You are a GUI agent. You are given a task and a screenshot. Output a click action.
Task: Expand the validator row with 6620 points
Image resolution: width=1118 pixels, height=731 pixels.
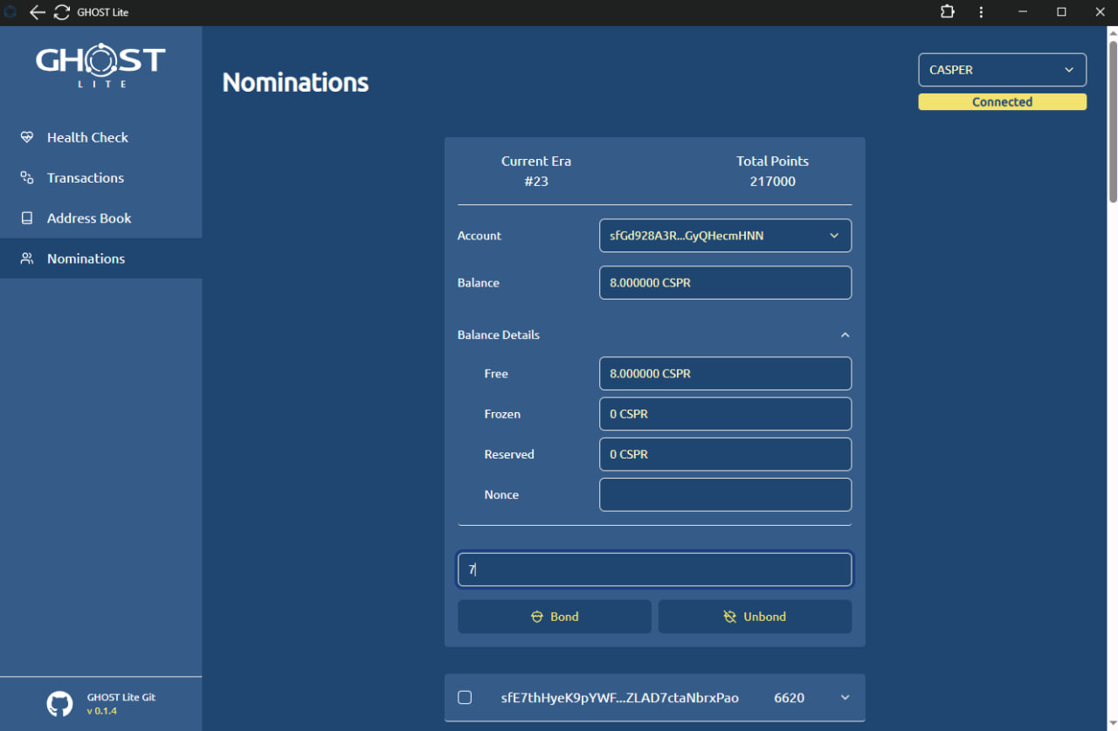coord(845,698)
